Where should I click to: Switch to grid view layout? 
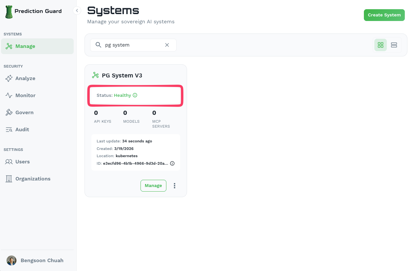[x=380, y=45]
